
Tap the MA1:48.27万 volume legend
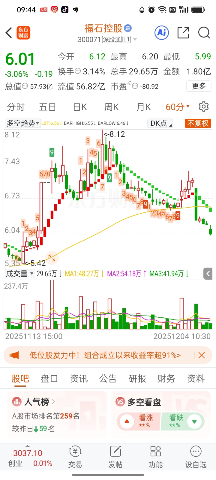pos(84,274)
